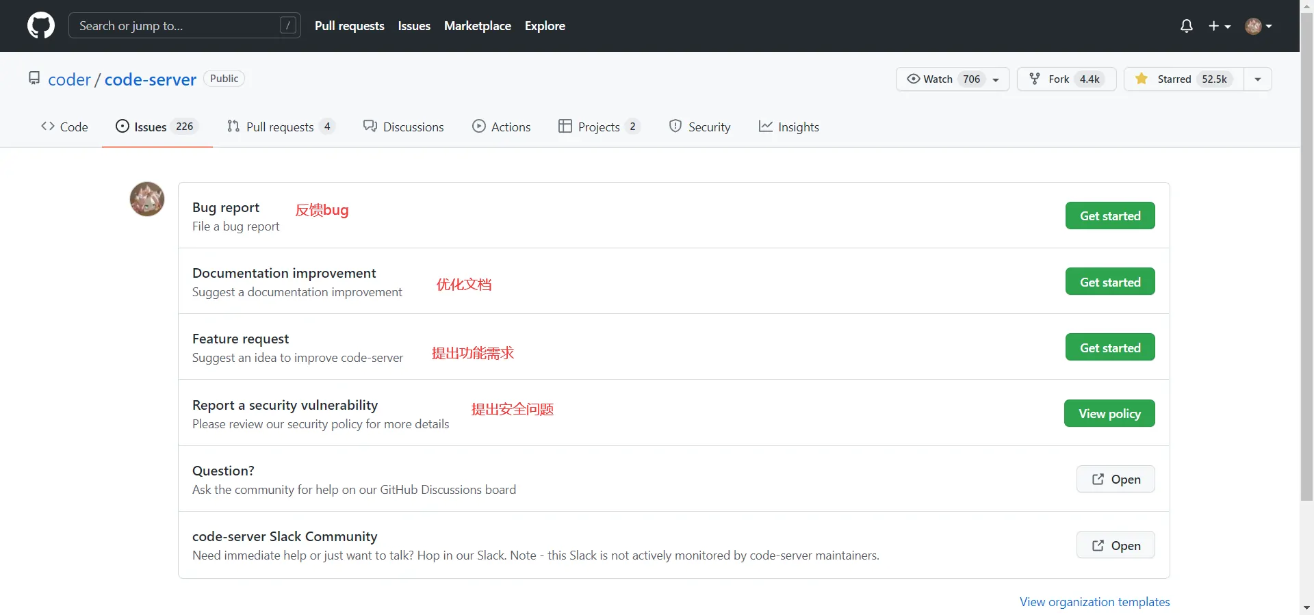Click the Bug report title

[226, 207]
